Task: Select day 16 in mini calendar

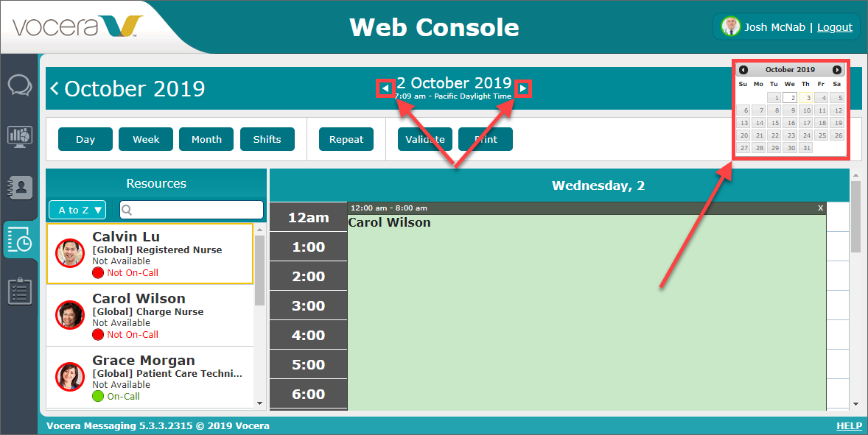Action: 790,123
